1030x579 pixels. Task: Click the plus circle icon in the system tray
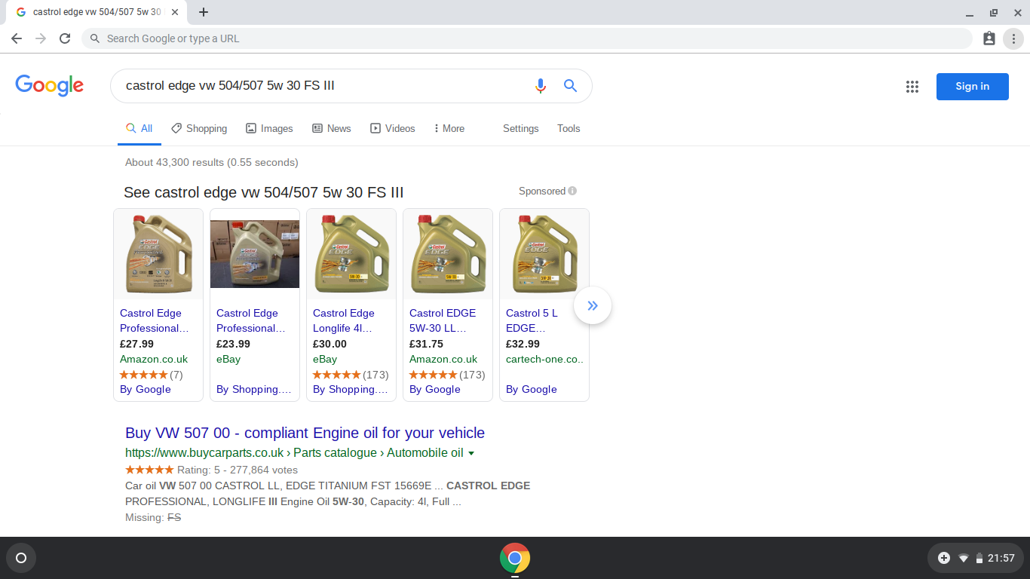(943, 558)
